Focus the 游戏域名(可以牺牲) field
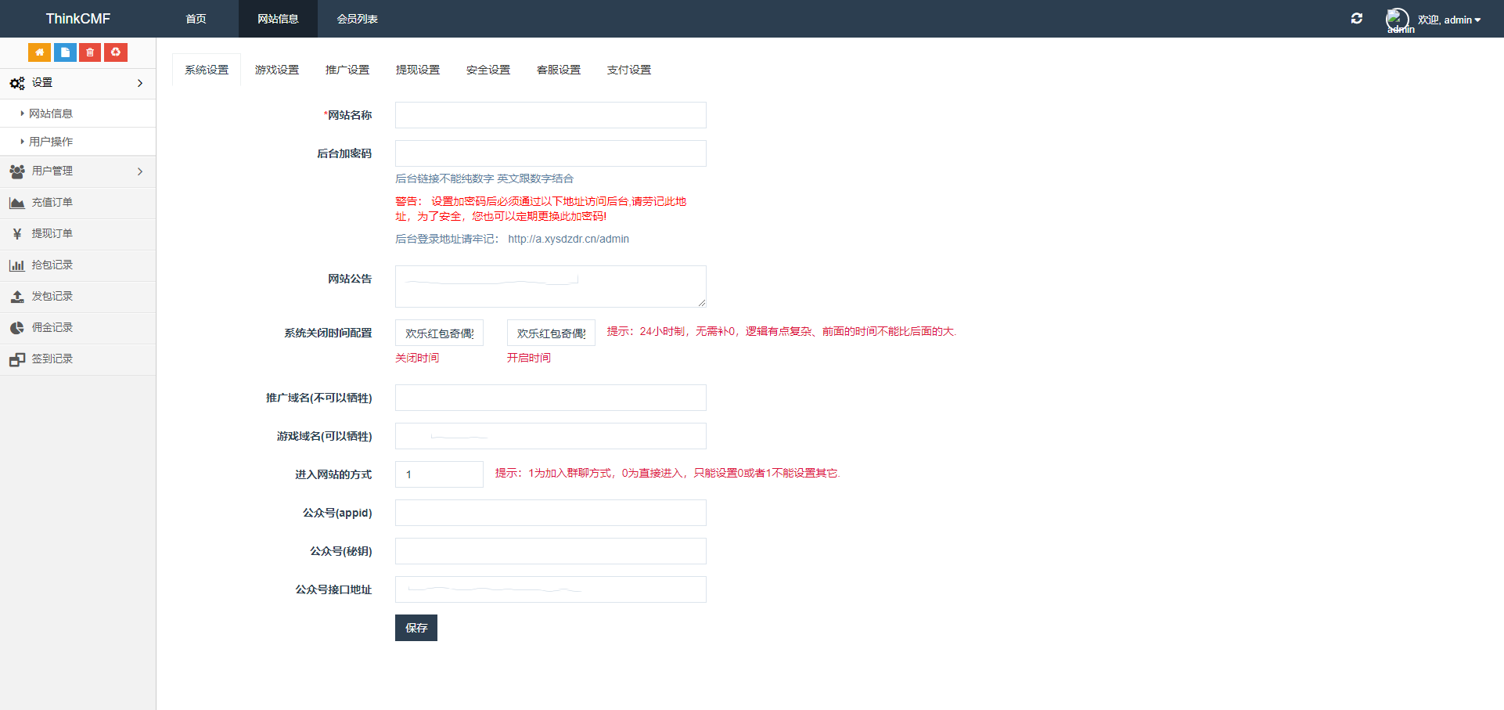This screenshot has height=710, width=1504. click(551, 436)
